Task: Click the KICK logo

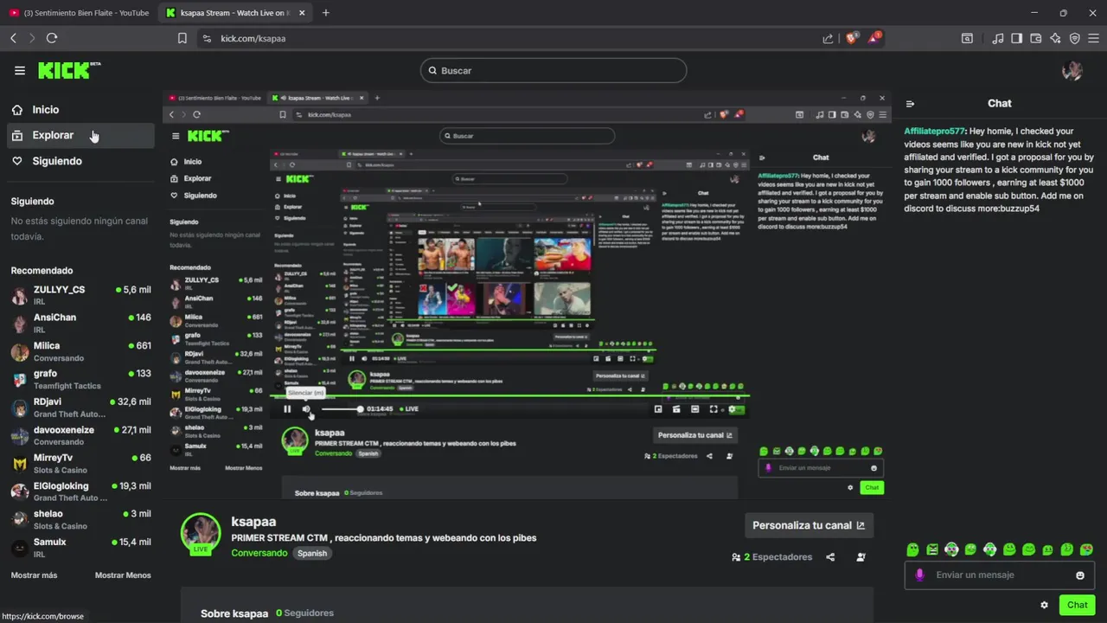Action: [x=69, y=71]
